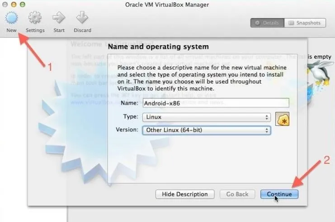This screenshot has height=222, width=335.
Task: Click the Hide Description button
Action: click(x=185, y=194)
